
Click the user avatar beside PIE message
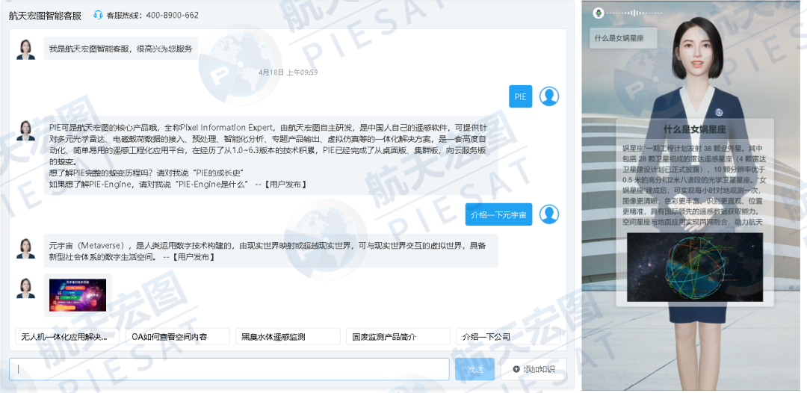tap(549, 96)
